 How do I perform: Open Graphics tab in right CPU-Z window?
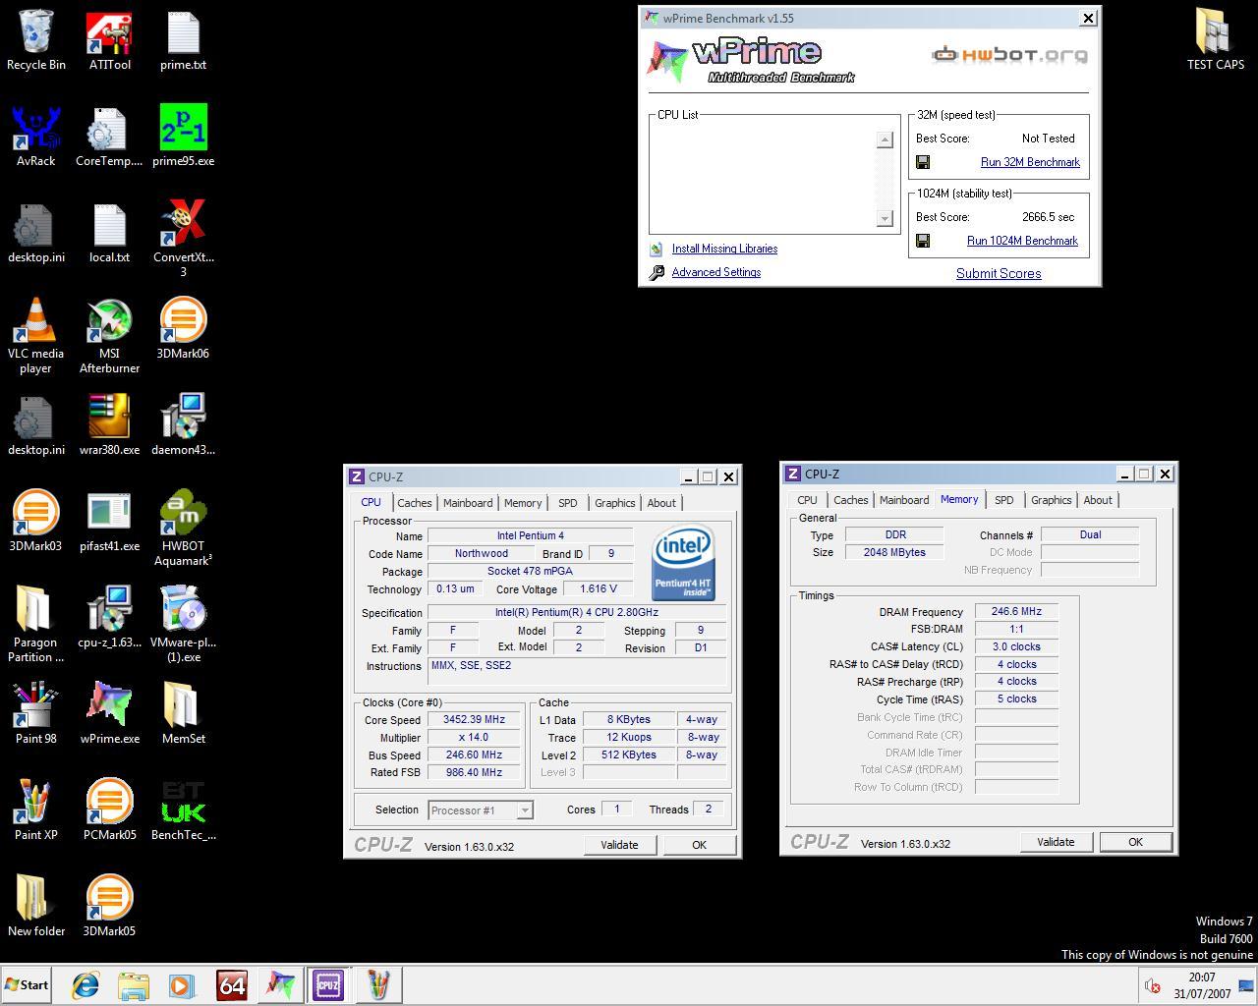(x=1052, y=500)
